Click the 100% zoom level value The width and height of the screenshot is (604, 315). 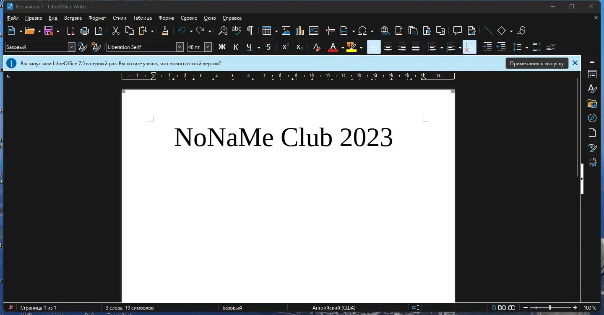(590, 308)
